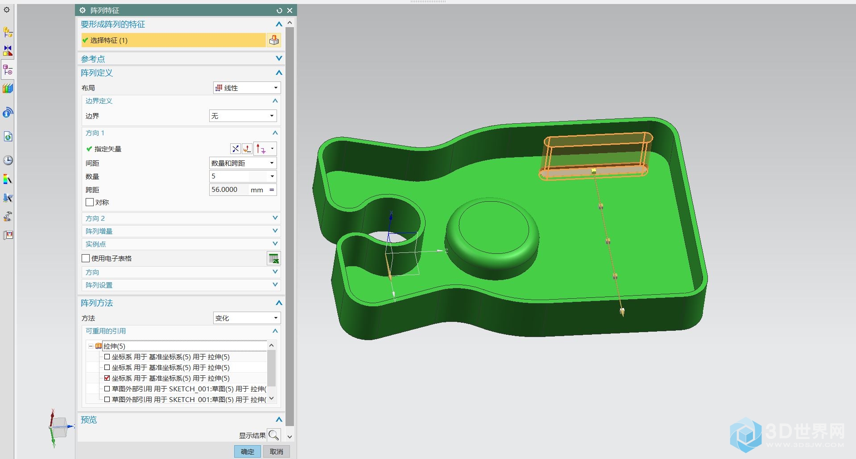This screenshot has width=856, height=459.
Task: Open the 布局 线性 dropdown
Action: (x=247, y=88)
